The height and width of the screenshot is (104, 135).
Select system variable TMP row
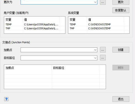[99, 28]
